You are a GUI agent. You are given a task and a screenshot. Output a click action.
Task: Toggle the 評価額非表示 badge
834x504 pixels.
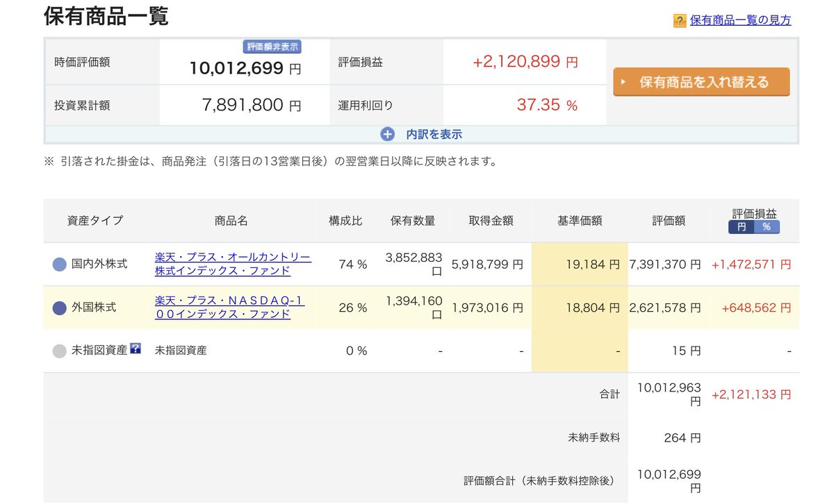point(272,47)
